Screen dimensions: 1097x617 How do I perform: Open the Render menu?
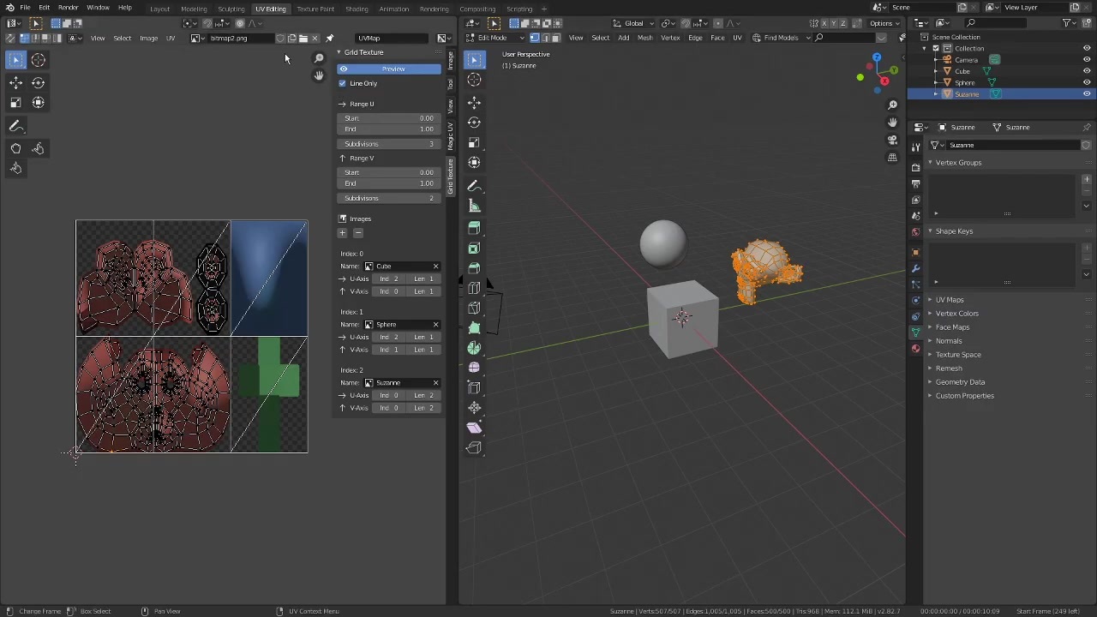[68, 8]
